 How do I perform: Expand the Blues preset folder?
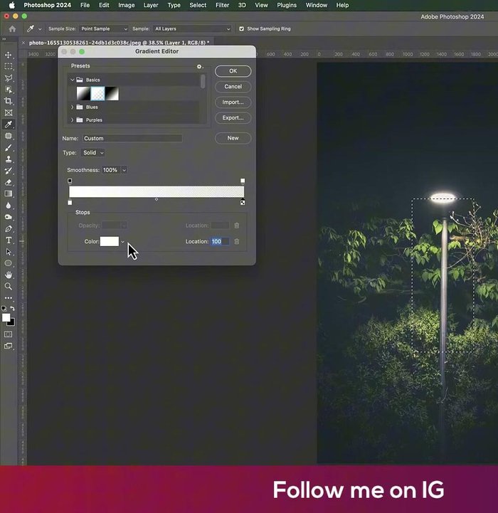click(x=73, y=107)
